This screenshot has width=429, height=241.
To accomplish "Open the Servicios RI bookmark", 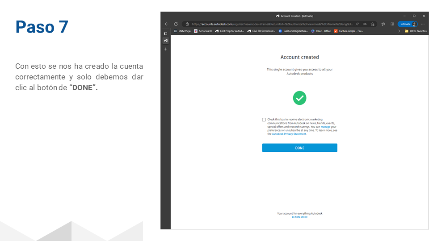I will point(203,31).
